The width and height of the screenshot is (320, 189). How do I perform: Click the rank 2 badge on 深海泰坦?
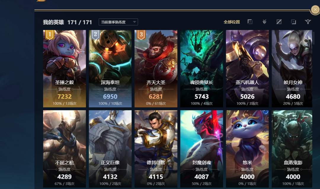click(x=95, y=35)
